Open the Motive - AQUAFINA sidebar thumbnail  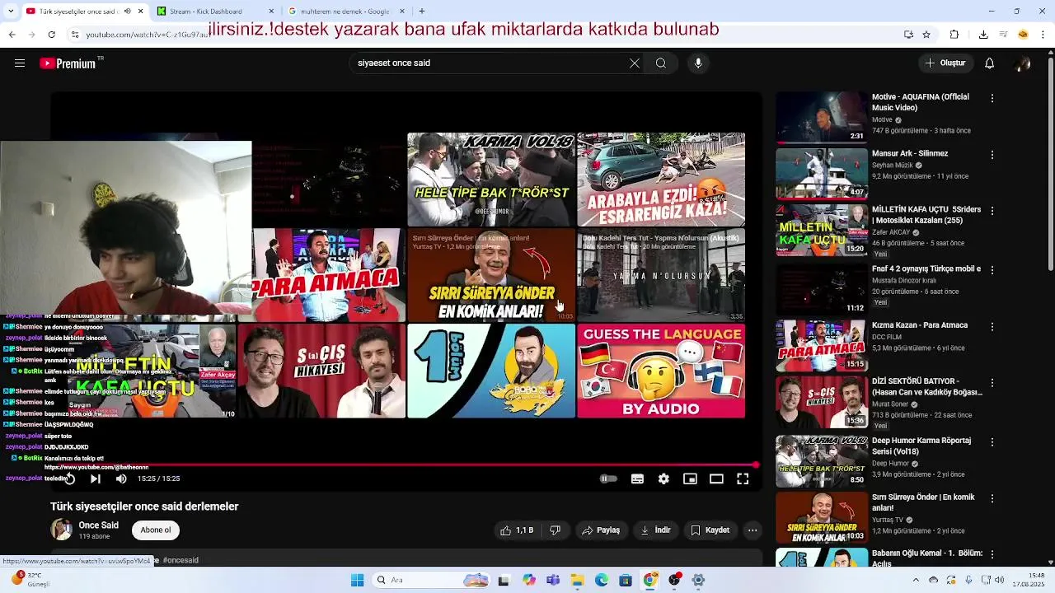(x=822, y=117)
